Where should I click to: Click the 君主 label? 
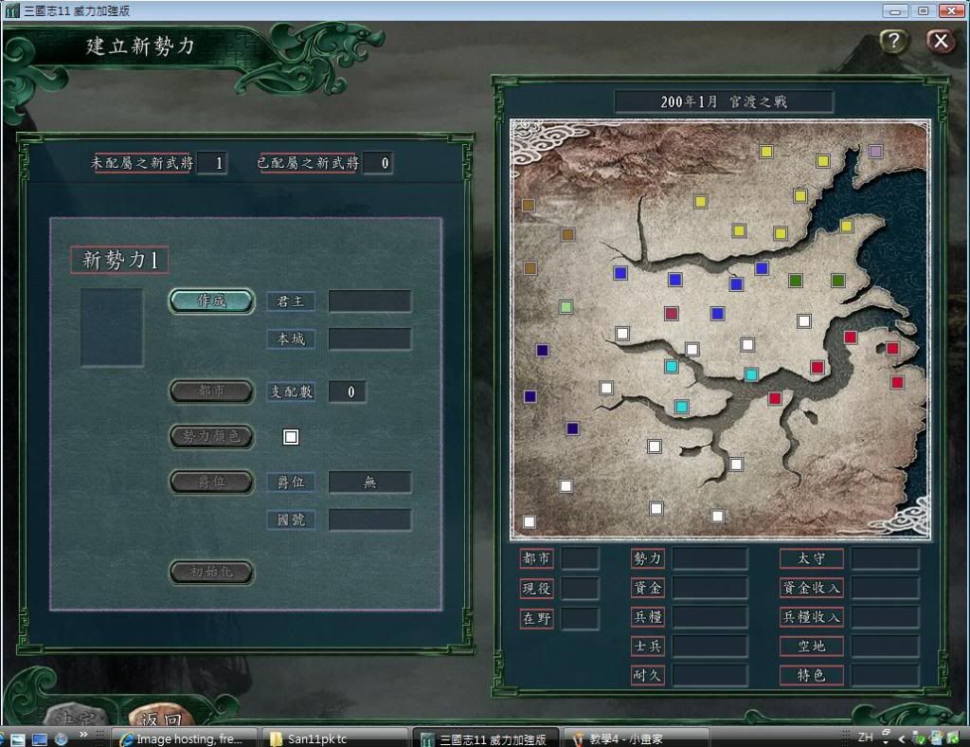291,301
